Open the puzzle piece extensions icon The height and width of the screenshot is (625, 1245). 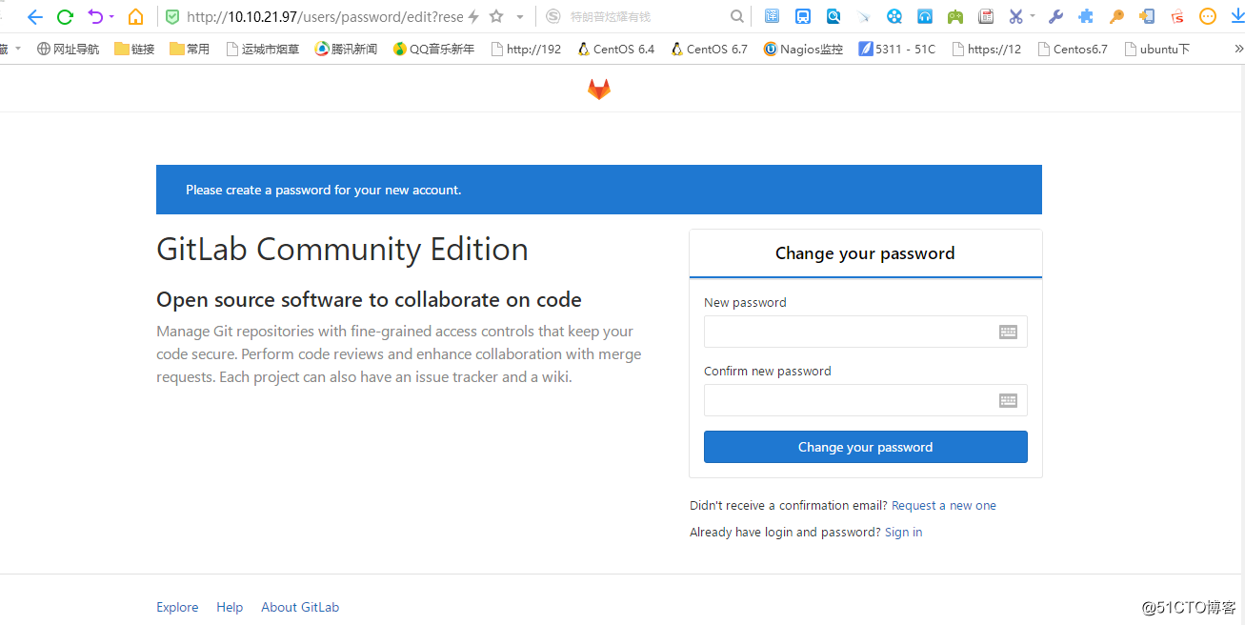click(1086, 16)
